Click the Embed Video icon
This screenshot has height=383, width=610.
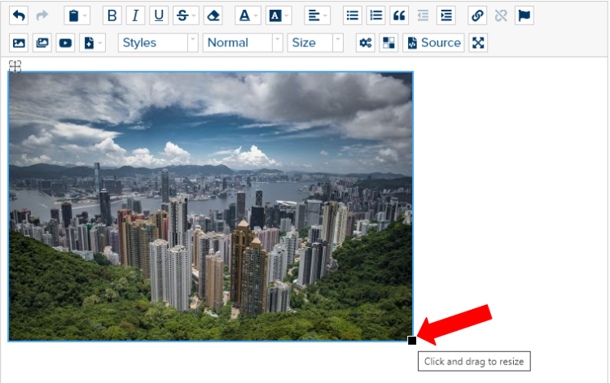click(x=65, y=43)
